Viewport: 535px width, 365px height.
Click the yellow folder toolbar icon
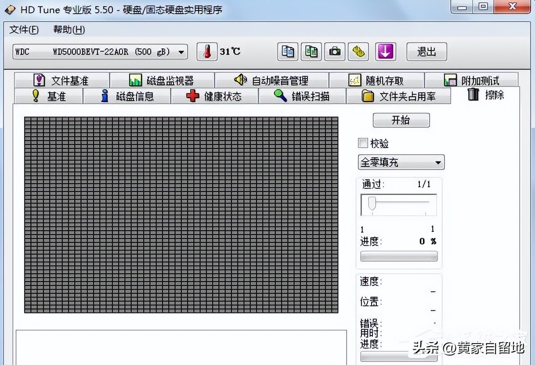(358, 51)
